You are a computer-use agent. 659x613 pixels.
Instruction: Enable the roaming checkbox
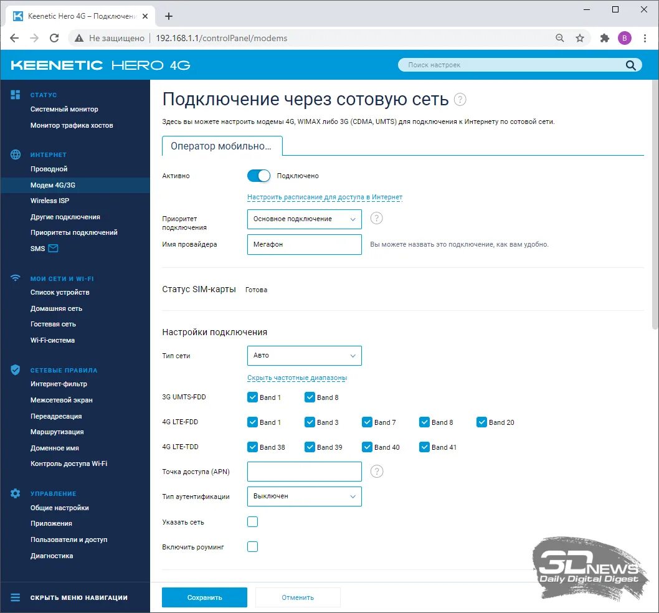coord(252,546)
